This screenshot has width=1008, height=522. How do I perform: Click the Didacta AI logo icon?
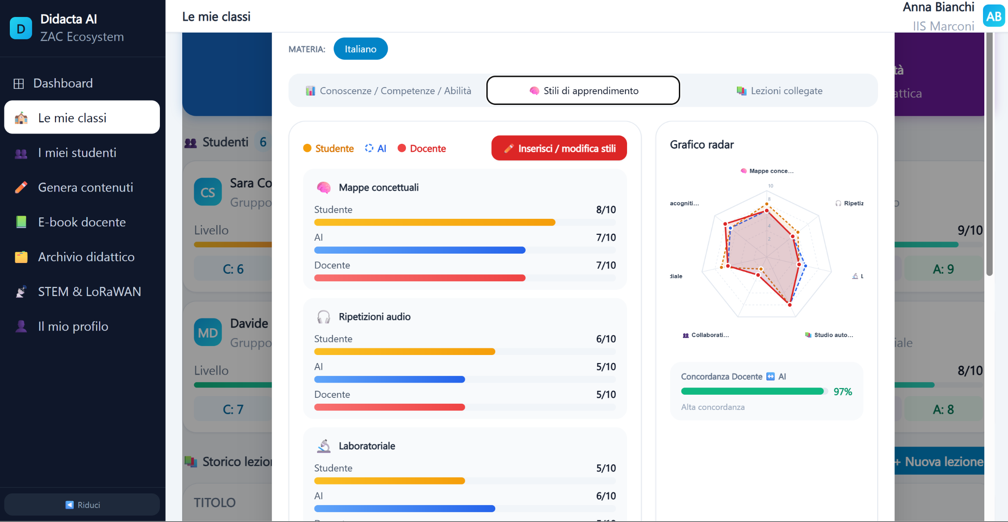point(21,28)
